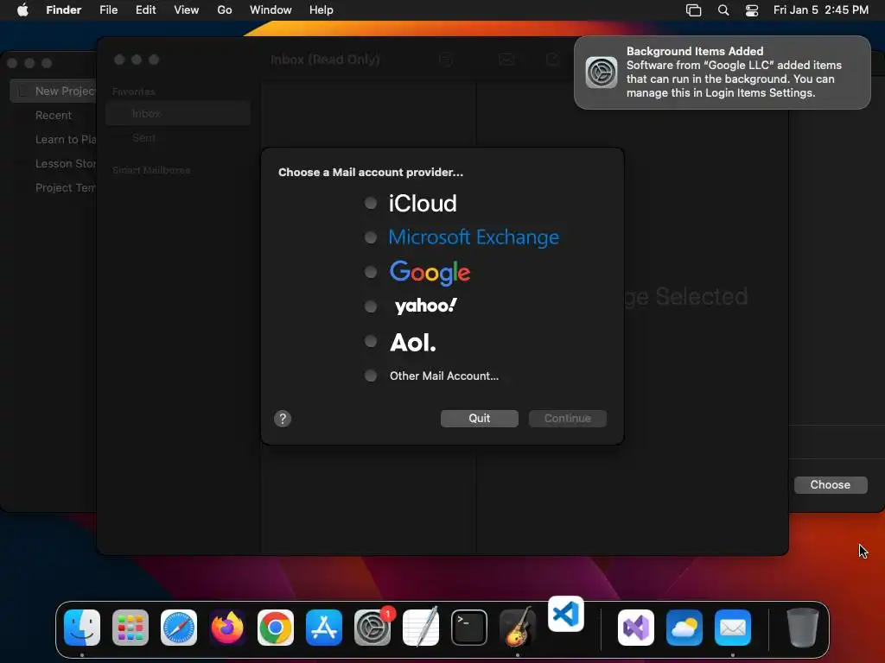885x663 pixels.
Task: Open help with the question mark button
Action: pyautogui.click(x=283, y=419)
